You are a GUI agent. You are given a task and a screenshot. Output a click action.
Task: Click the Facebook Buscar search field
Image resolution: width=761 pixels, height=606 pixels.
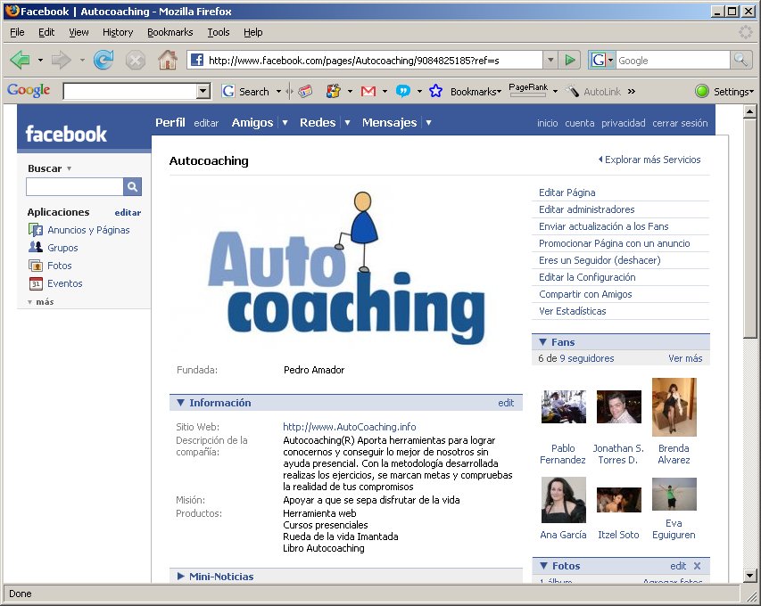(75, 186)
